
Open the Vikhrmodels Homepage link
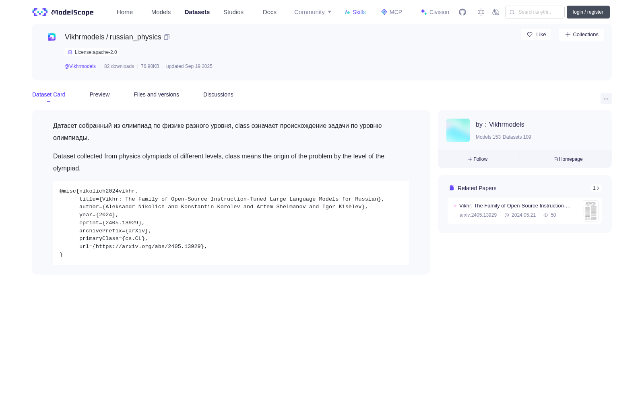[568, 159]
